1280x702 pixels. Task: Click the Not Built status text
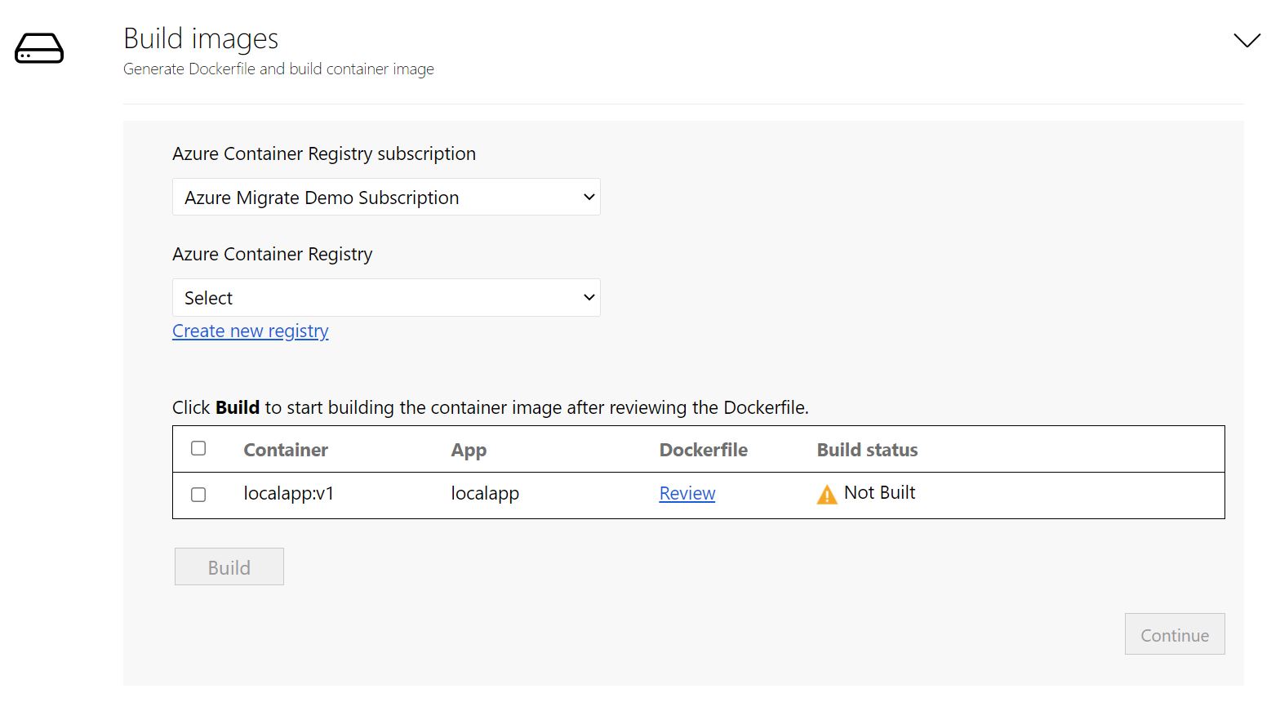coord(879,493)
